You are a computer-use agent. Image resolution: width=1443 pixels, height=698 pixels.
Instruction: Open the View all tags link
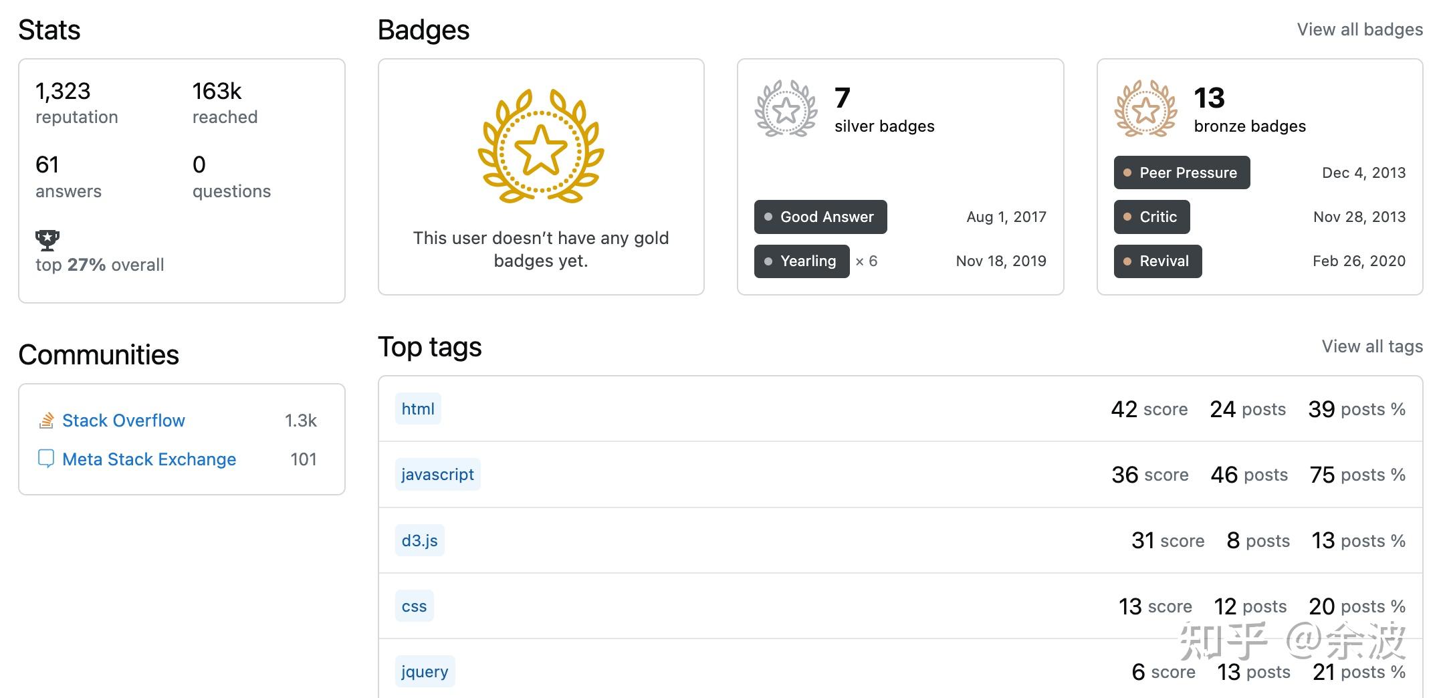1371,346
